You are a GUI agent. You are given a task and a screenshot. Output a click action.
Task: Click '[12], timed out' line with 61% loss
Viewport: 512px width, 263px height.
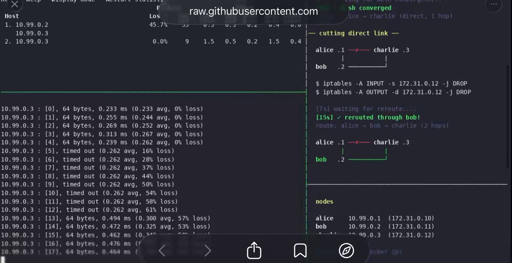(90, 210)
